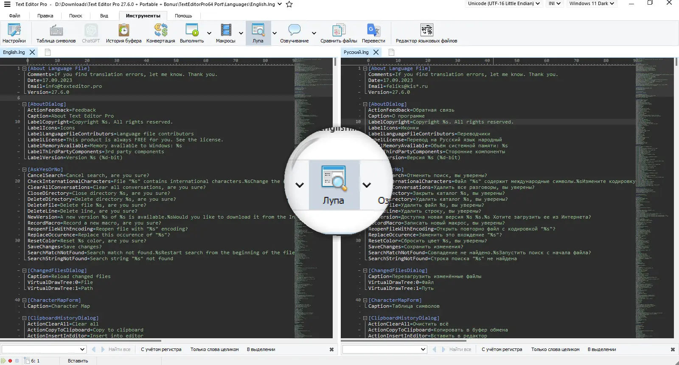
Task: Toggle С учётом регистра in English.lng search bar
Action: [x=161, y=349]
